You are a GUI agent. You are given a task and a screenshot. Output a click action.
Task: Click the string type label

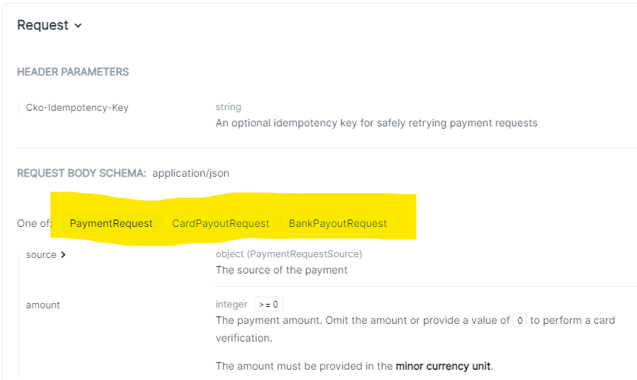click(228, 107)
